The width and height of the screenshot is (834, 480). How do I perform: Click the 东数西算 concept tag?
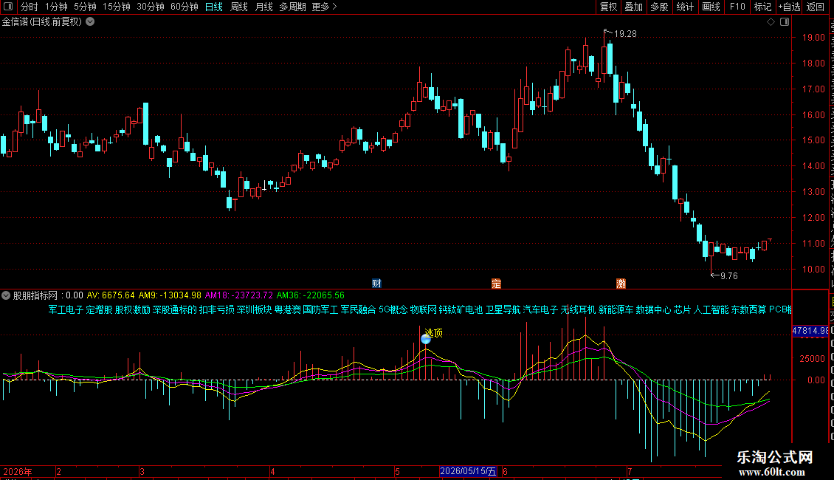pyautogui.click(x=749, y=309)
